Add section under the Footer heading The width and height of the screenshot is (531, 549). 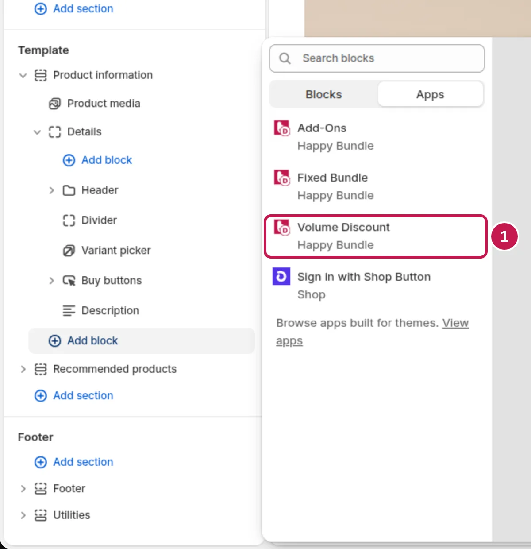74,462
